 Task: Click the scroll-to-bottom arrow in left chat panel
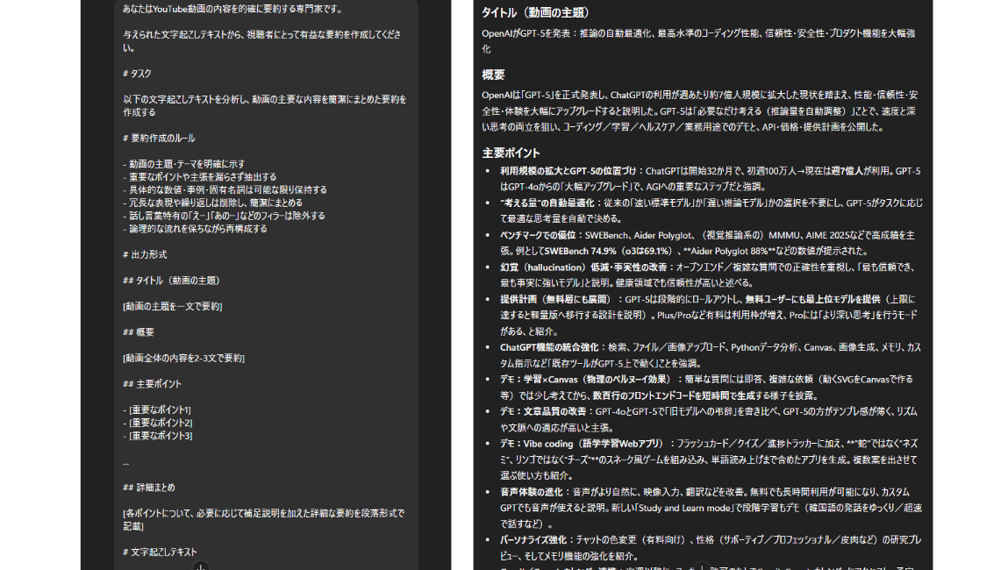pyautogui.click(x=201, y=566)
